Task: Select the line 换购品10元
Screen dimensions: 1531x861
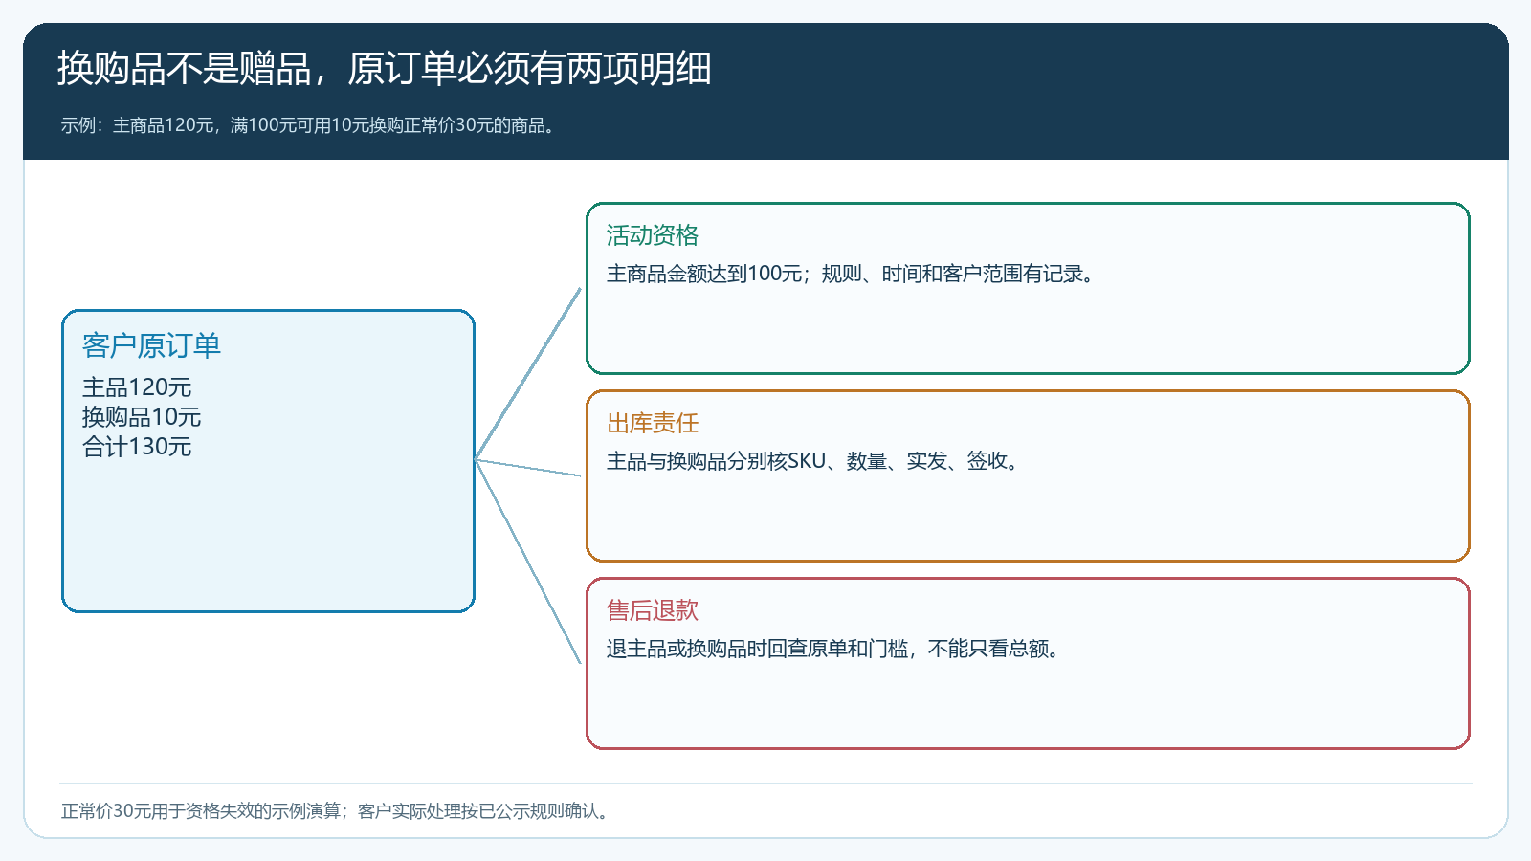Action: pyautogui.click(x=142, y=417)
